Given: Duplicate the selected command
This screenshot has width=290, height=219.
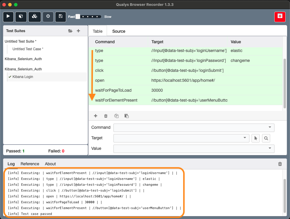Looking at the screenshot, I should click(116, 116).
